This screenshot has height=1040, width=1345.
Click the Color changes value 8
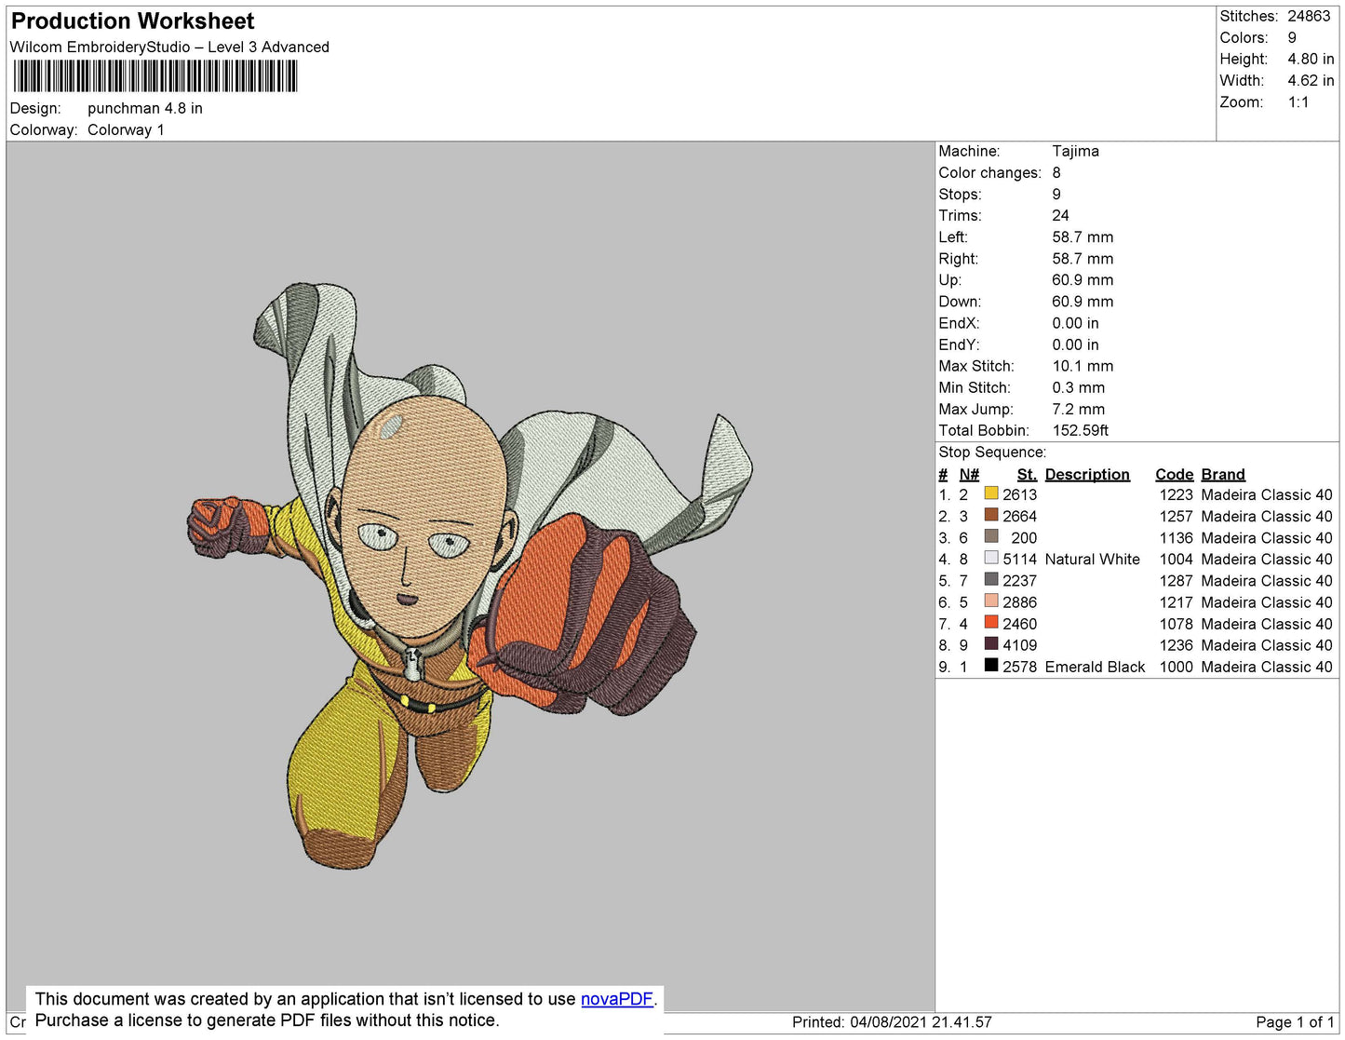pyautogui.click(x=1056, y=172)
